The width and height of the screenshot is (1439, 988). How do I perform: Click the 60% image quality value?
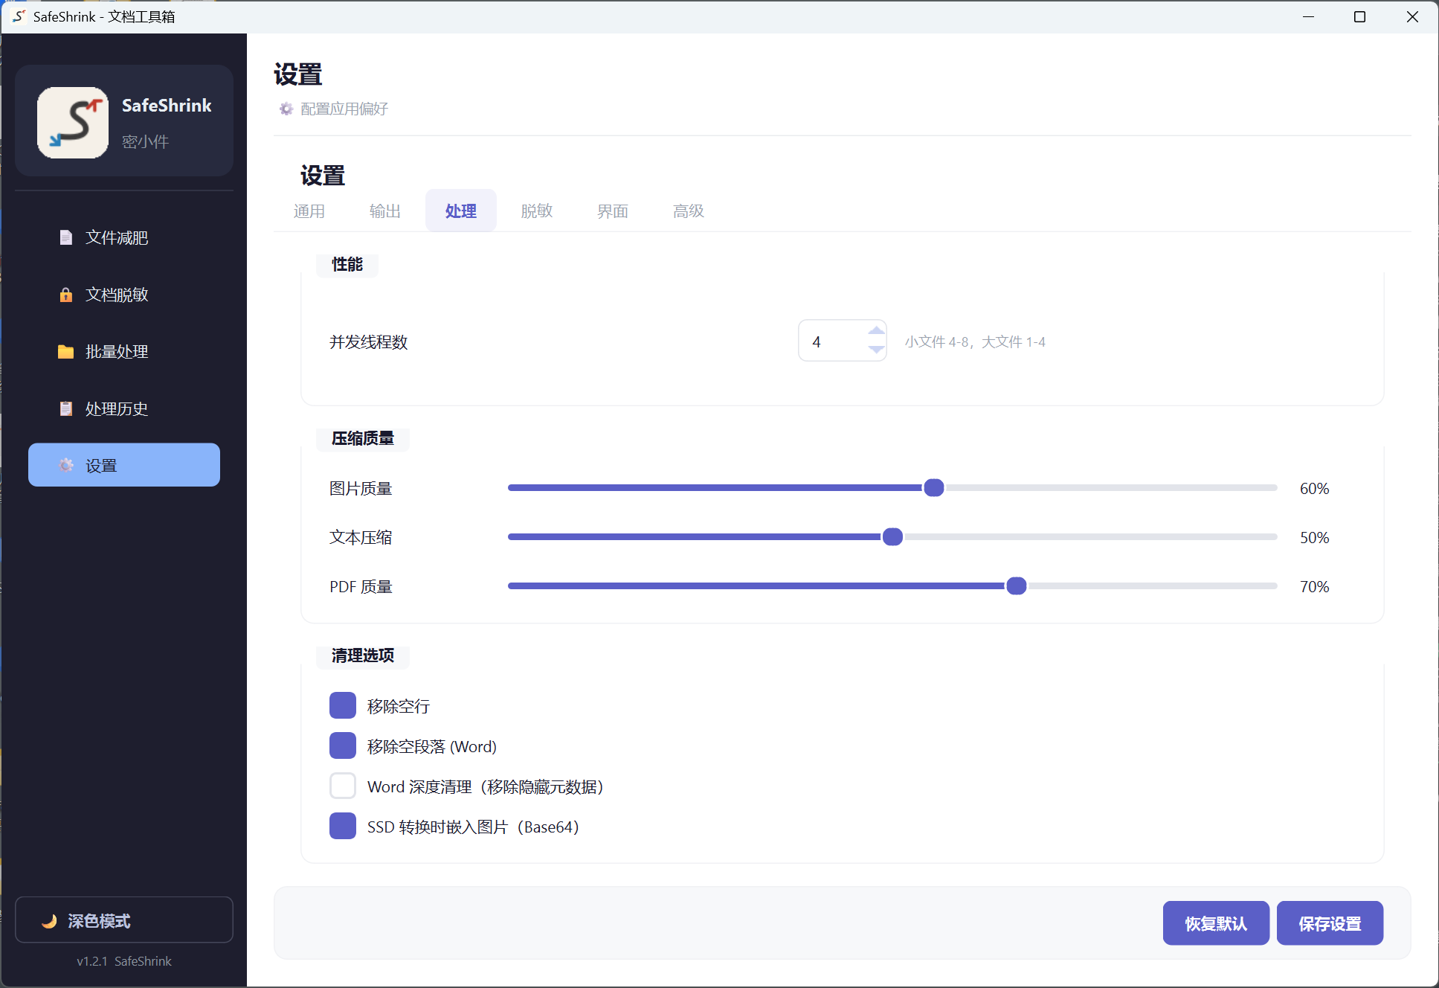click(x=1314, y=489)
